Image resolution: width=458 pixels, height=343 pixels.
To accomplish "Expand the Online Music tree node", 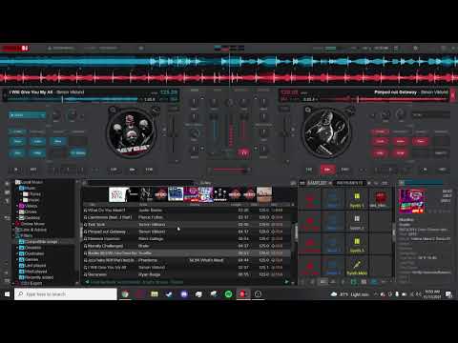I will pos(13,224).
